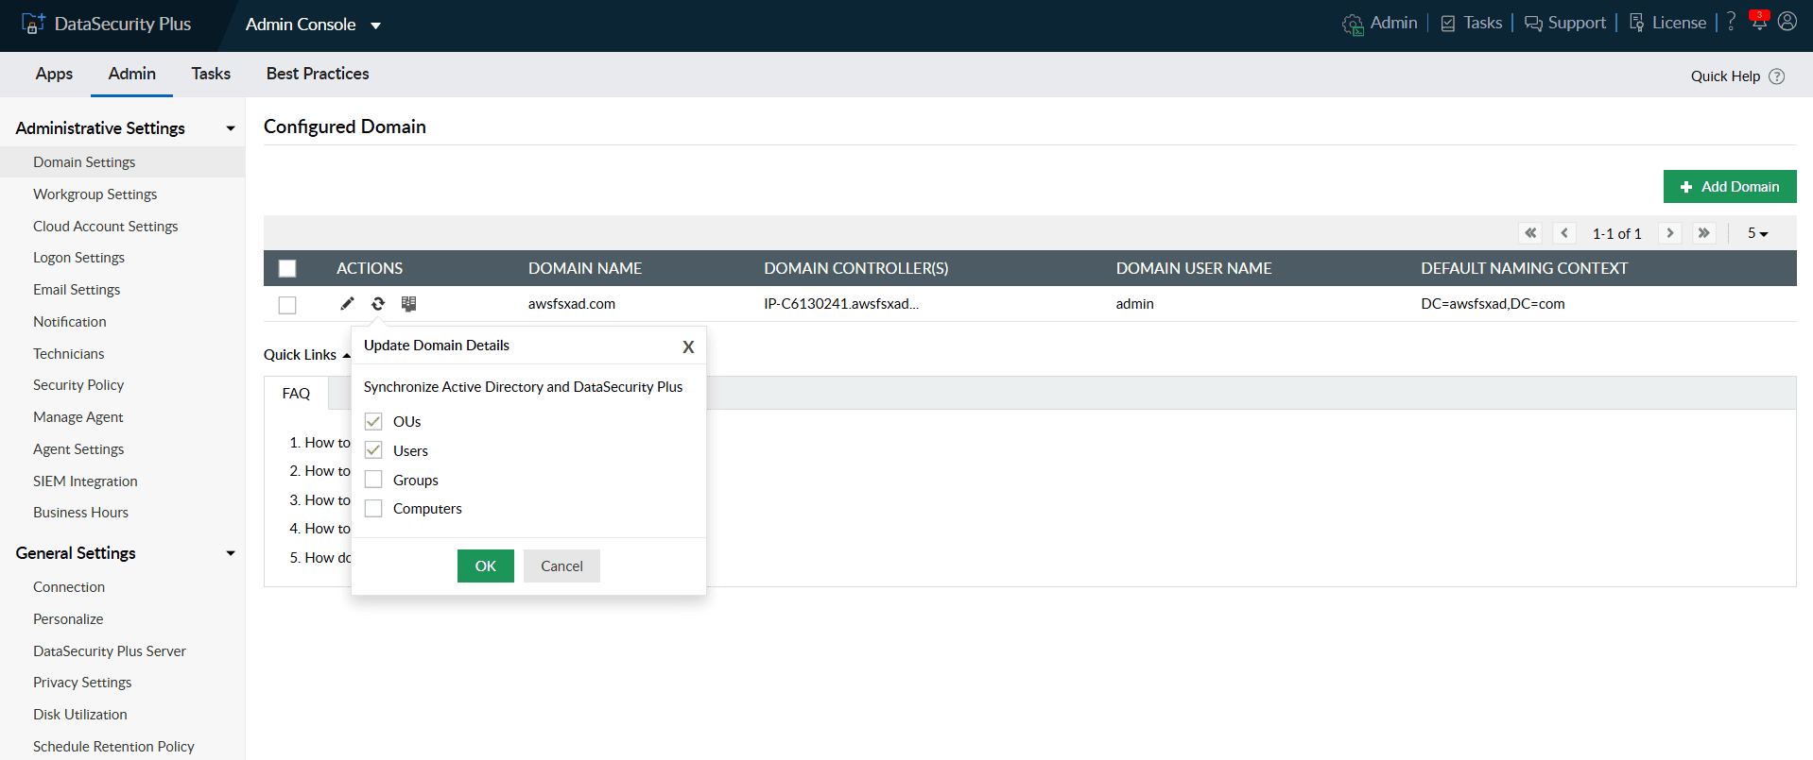This screenshot has height=760, width=1813.
Task: Click the DOMAIN NAME column header
Action: pos(585,268)
